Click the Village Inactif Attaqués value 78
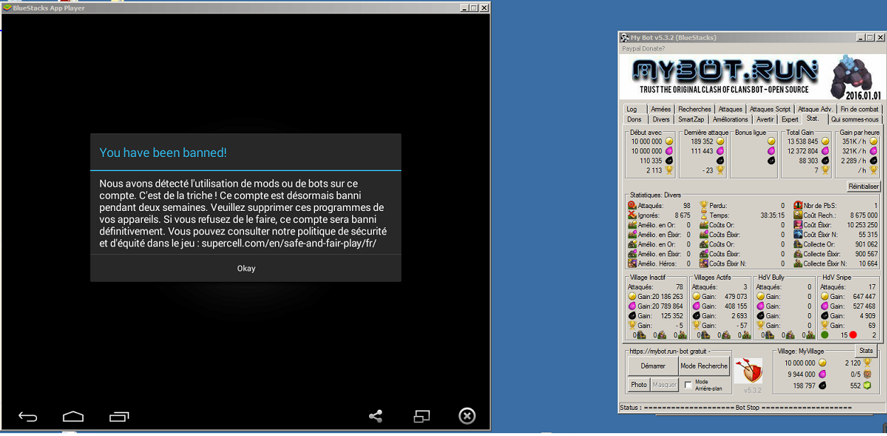This screenshot has height=436, width=887. 679,287
